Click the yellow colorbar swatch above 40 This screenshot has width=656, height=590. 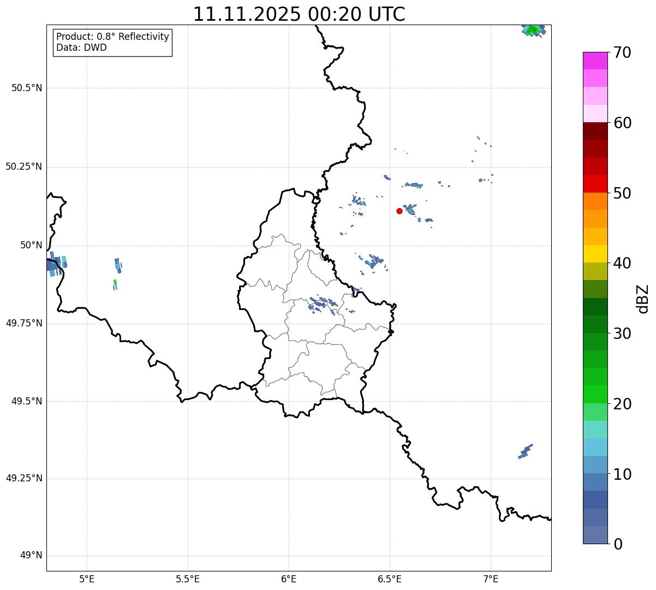point(595,254)
